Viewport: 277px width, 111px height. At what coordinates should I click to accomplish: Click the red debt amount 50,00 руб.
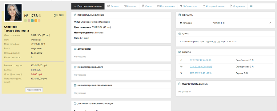coord(37,74)
